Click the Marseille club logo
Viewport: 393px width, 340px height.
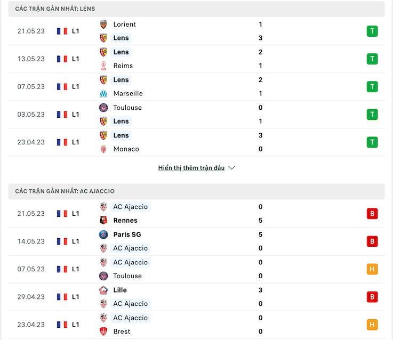click(103, 93)
